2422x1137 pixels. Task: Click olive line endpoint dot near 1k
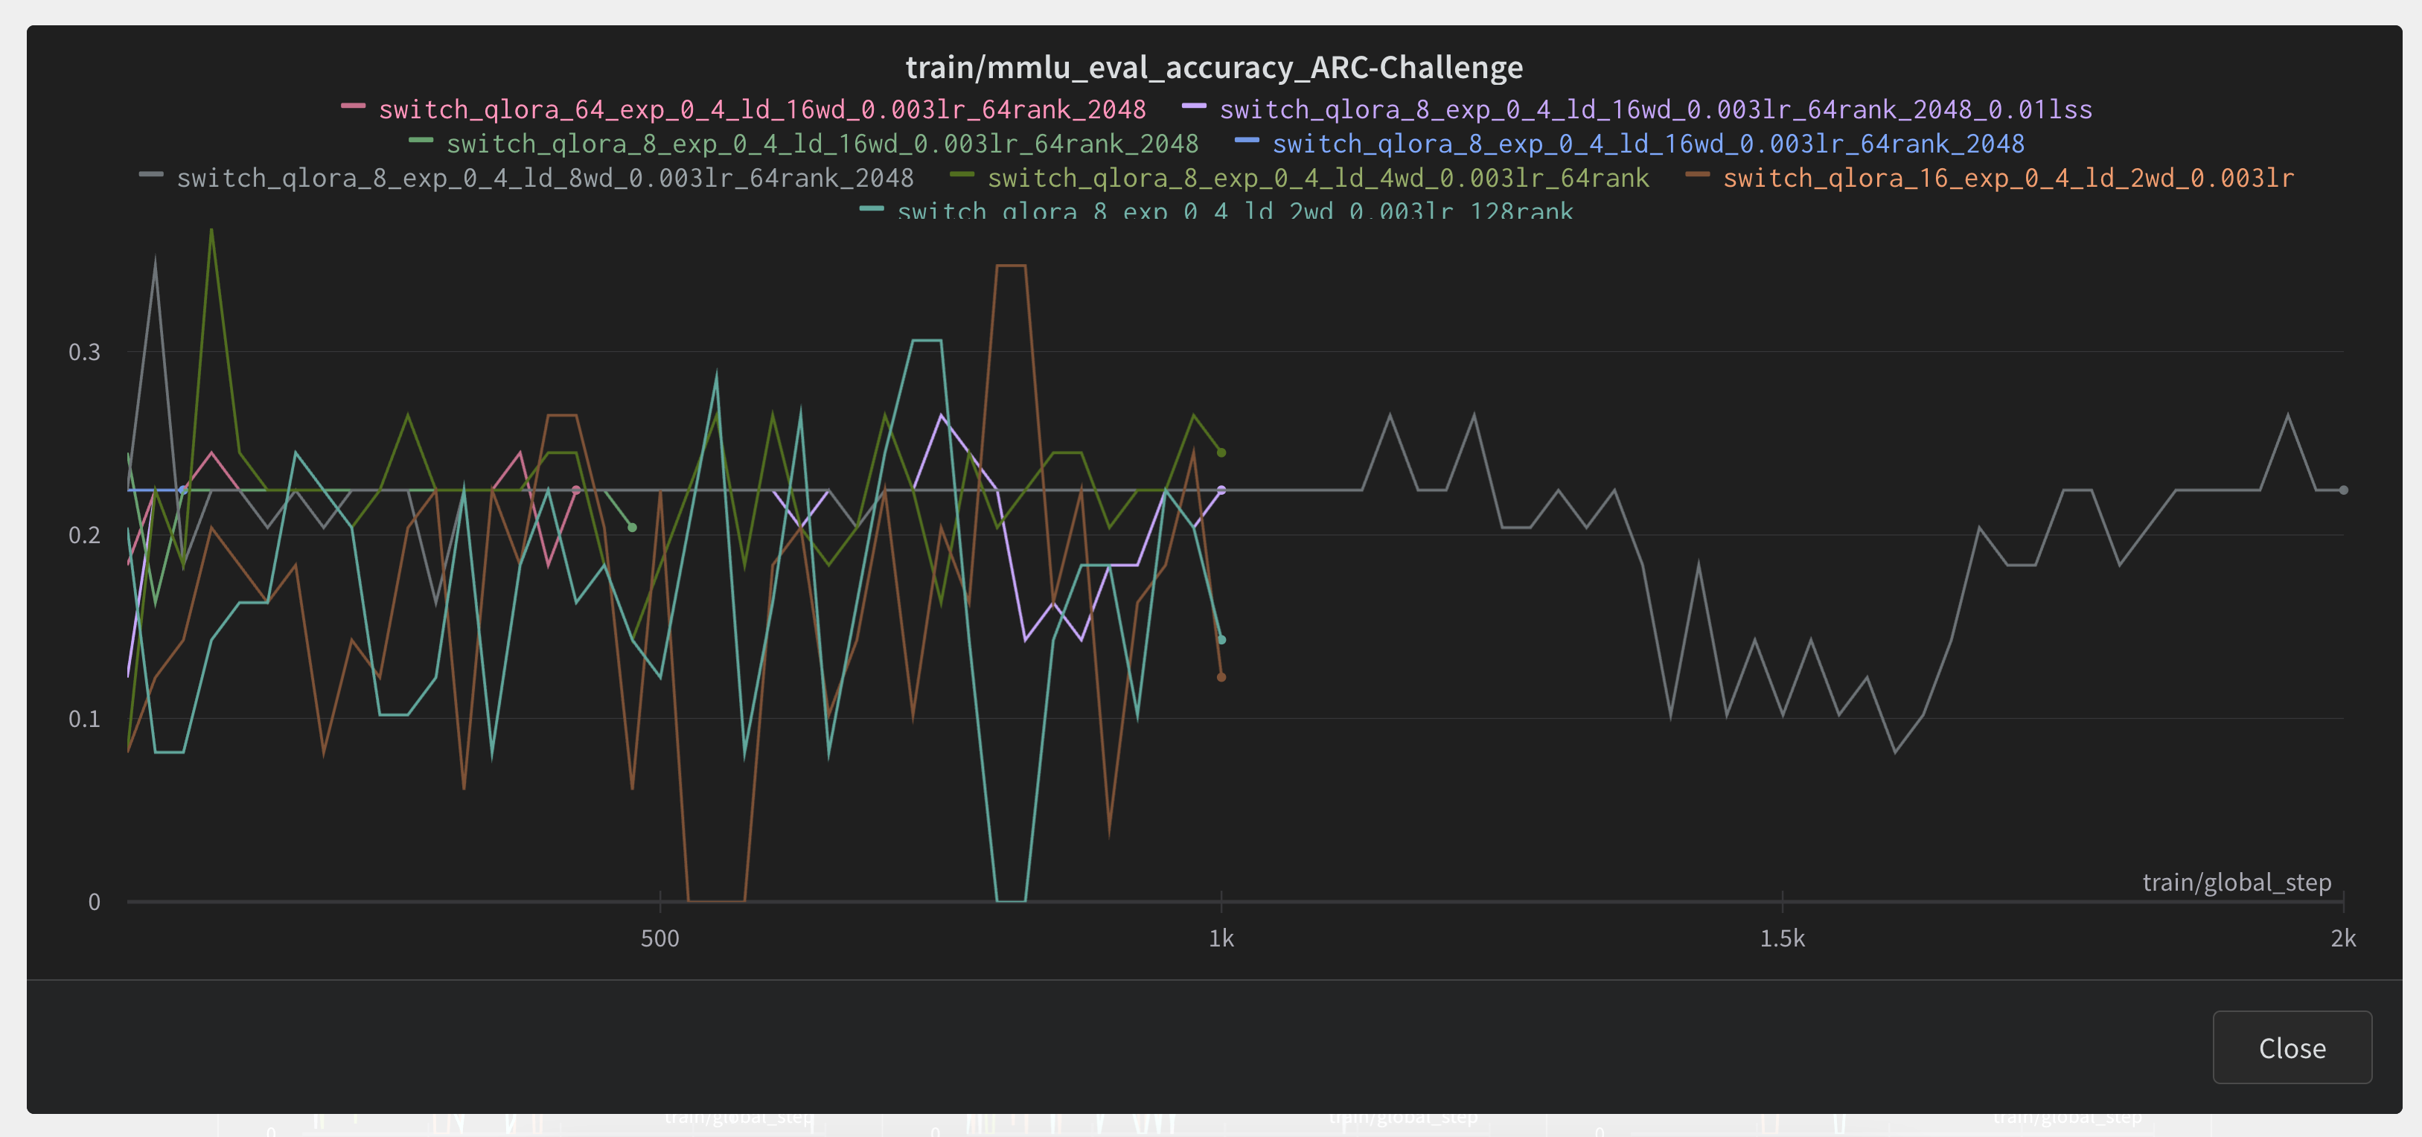tap(1221, 453)
